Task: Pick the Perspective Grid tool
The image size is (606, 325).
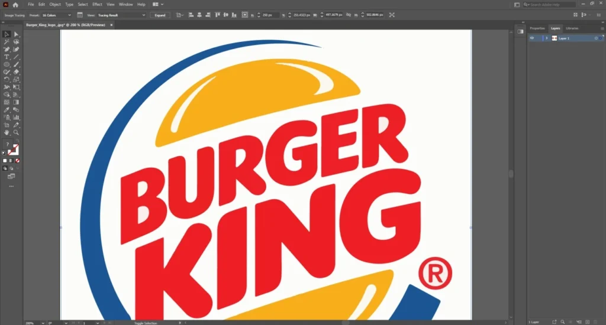Action: pos(16,95)
